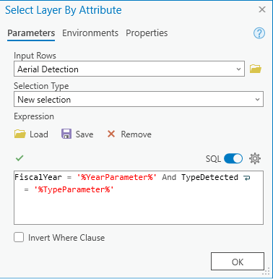Open expression settings gear icon
This screenshot has height=279, width=273.
255,158
